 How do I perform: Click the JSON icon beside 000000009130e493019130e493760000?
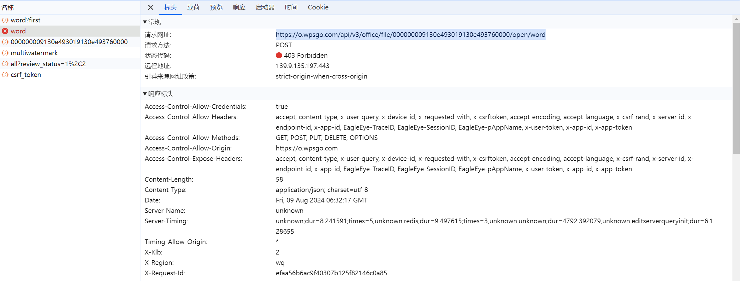[5, 42]
